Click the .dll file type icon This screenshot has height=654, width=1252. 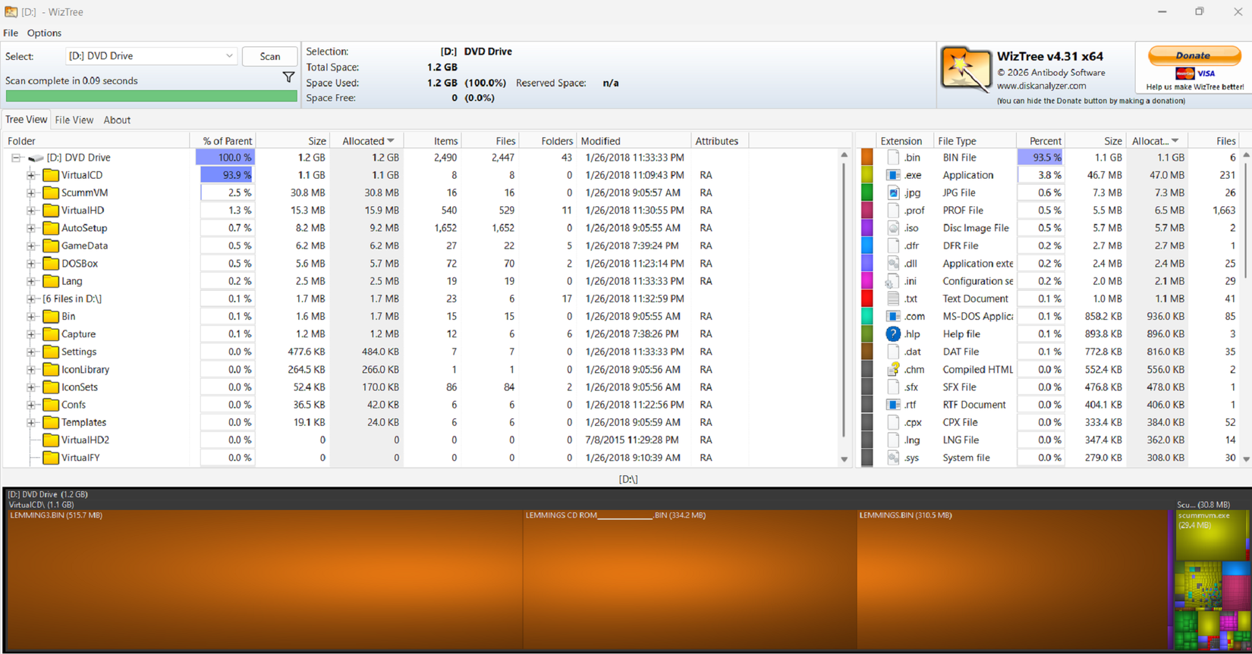click(893, 263)
